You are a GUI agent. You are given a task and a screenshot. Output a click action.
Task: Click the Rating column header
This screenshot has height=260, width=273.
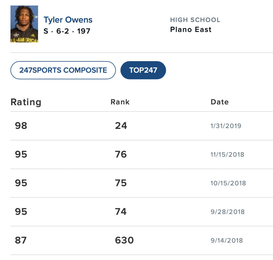26,102
